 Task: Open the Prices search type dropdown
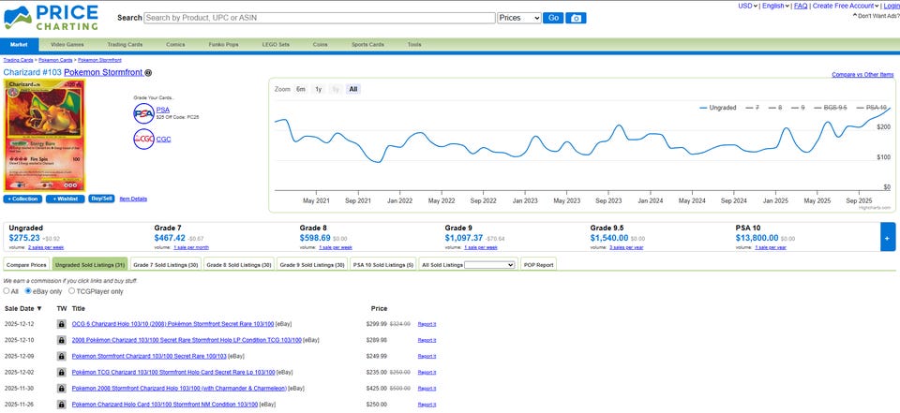(x=518, y=18)
